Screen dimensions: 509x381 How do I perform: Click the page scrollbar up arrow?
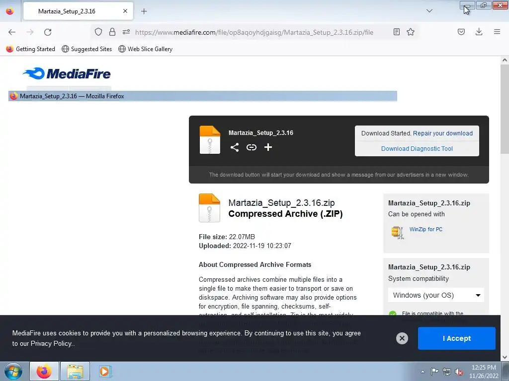point(505,60)
